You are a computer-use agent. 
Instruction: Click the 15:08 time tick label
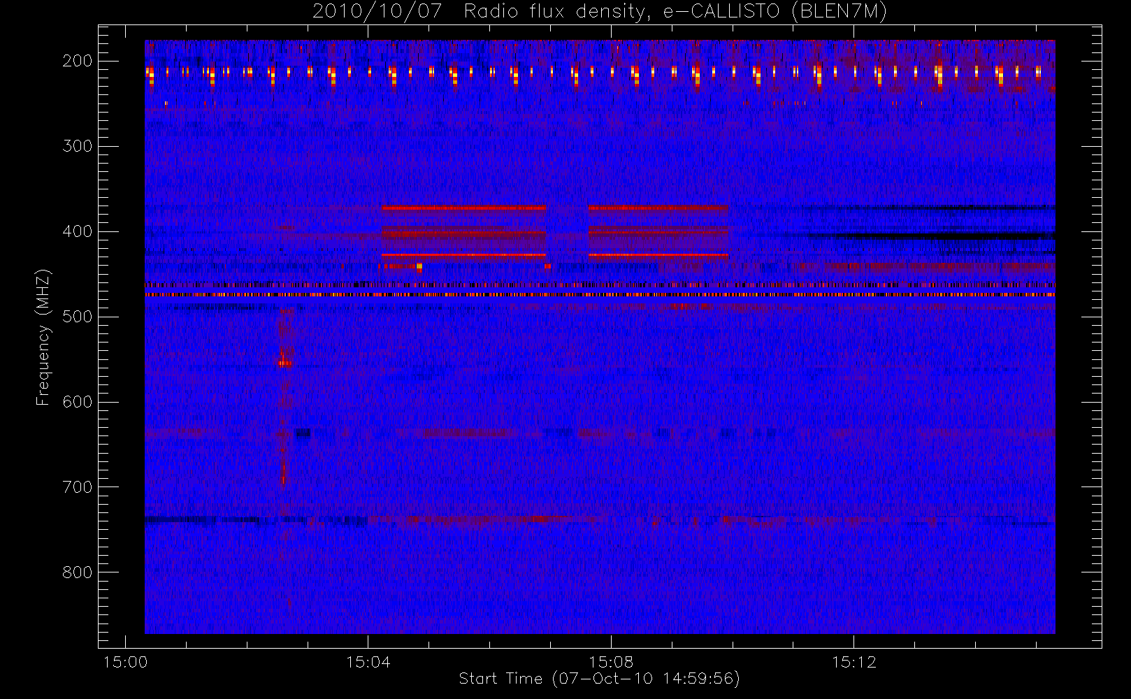[611, 662]
